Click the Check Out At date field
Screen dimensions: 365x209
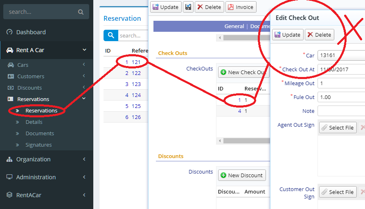click(x=341, y=69)
